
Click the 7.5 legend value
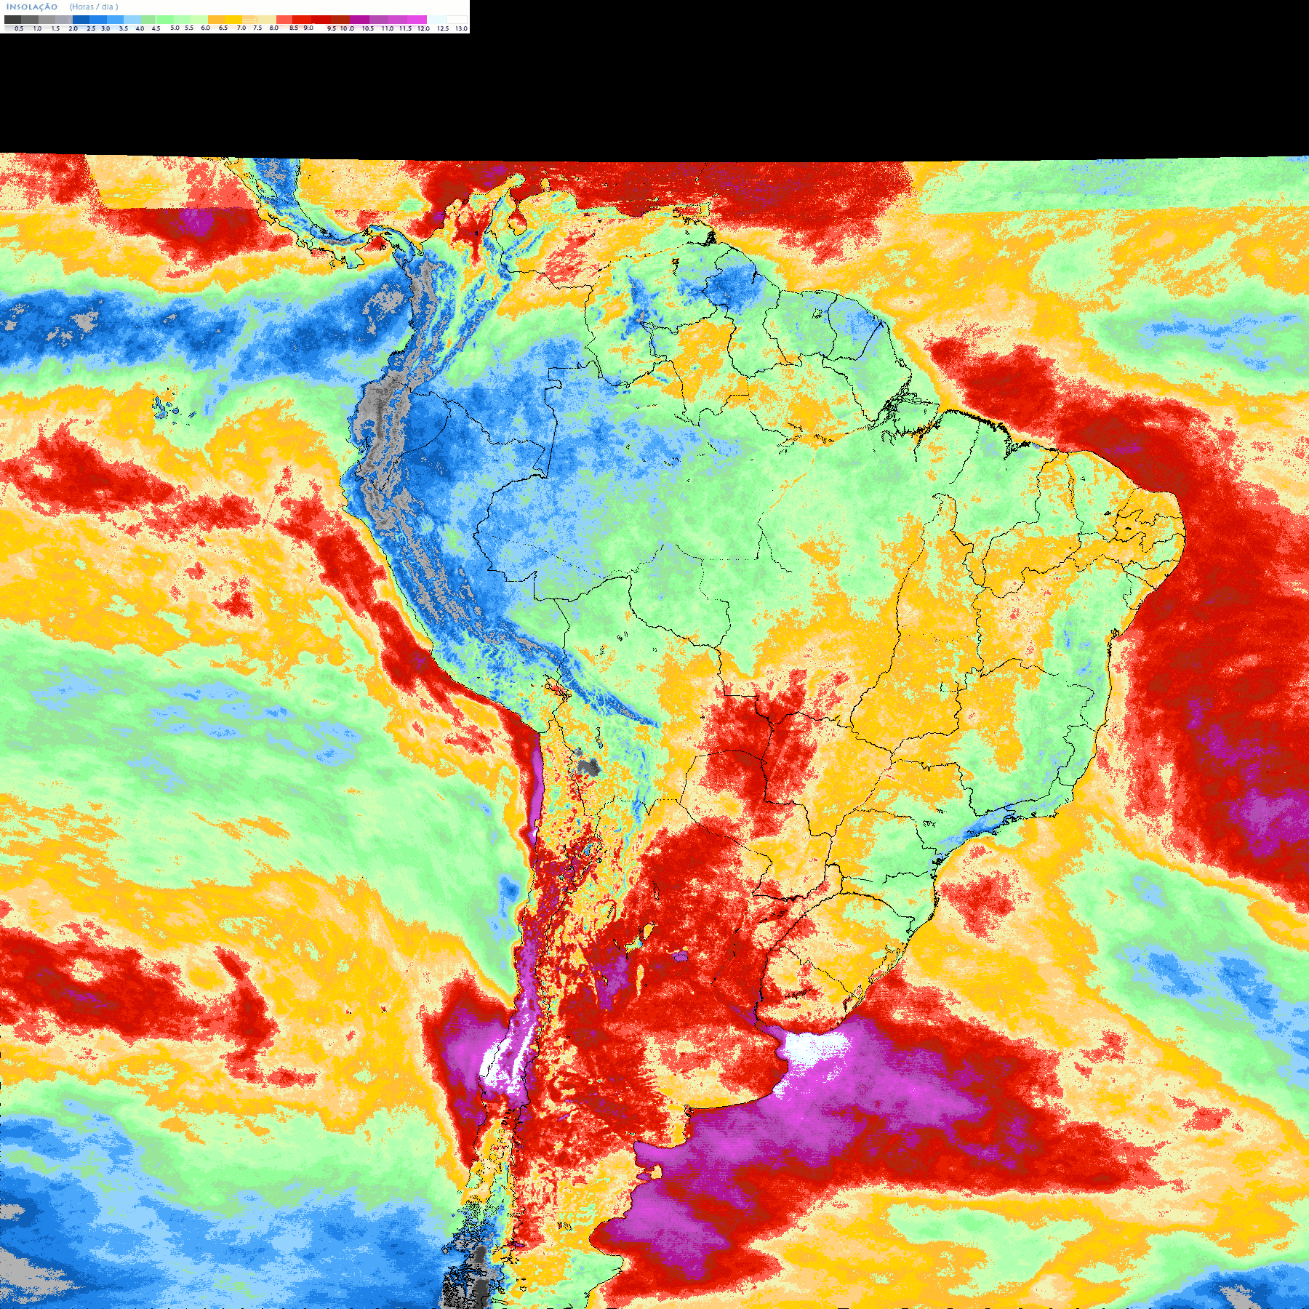(x=257, y=28)
